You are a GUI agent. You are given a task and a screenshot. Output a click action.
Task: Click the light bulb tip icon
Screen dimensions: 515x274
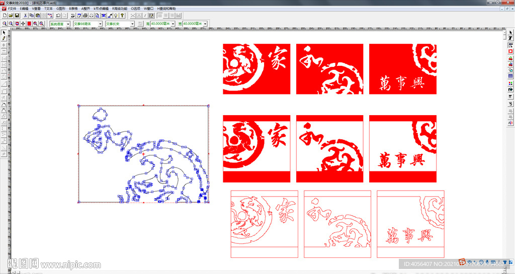(116, 16)
